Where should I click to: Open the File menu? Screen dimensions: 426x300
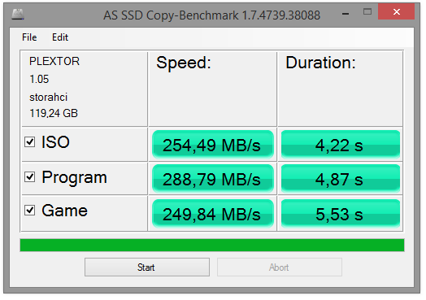click(29, 37)
